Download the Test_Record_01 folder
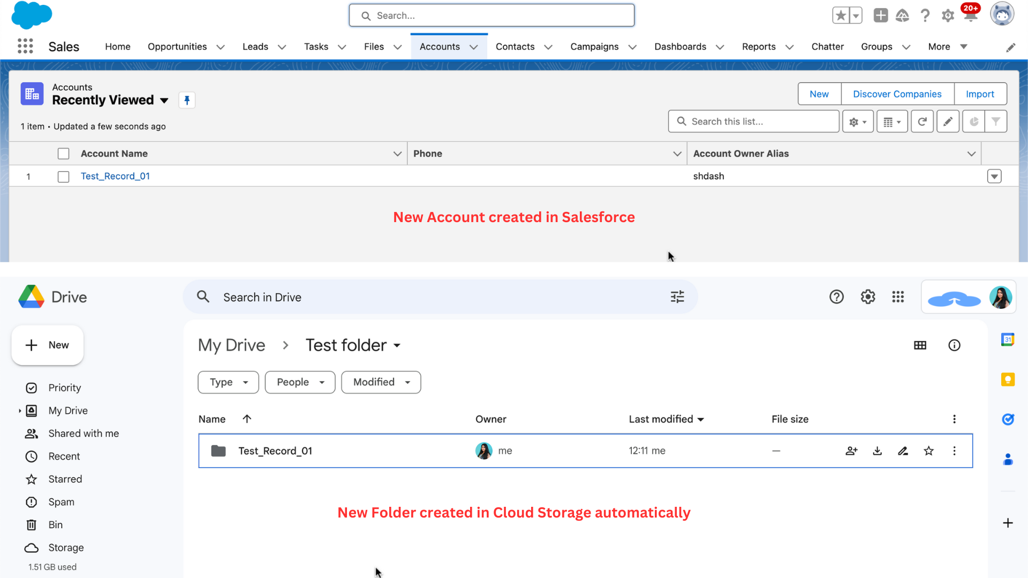The width and height of the screenshot is (1028, 578). click(x=877, y=451)
